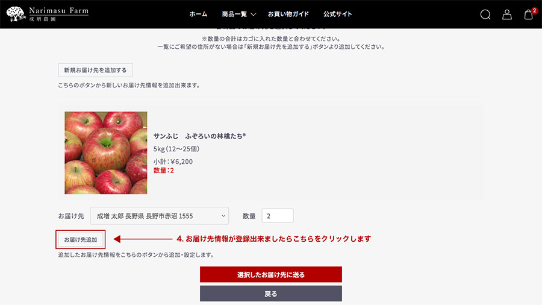
Task: Click the dropdown arrow on 成増 太郎 address
Action: [x=223, y=216]
